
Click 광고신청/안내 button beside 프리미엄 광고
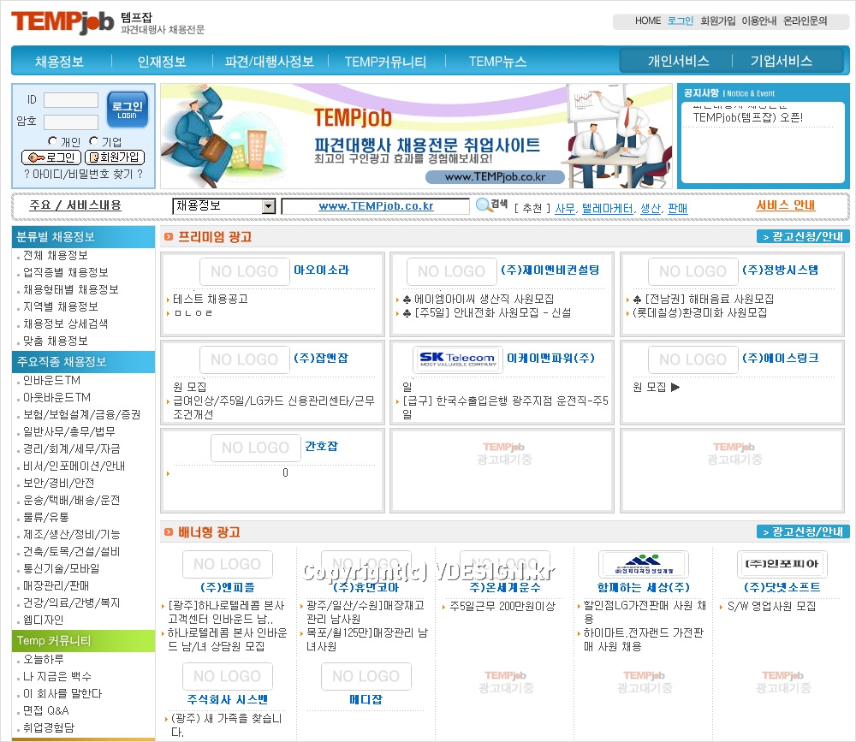(803, 236)
